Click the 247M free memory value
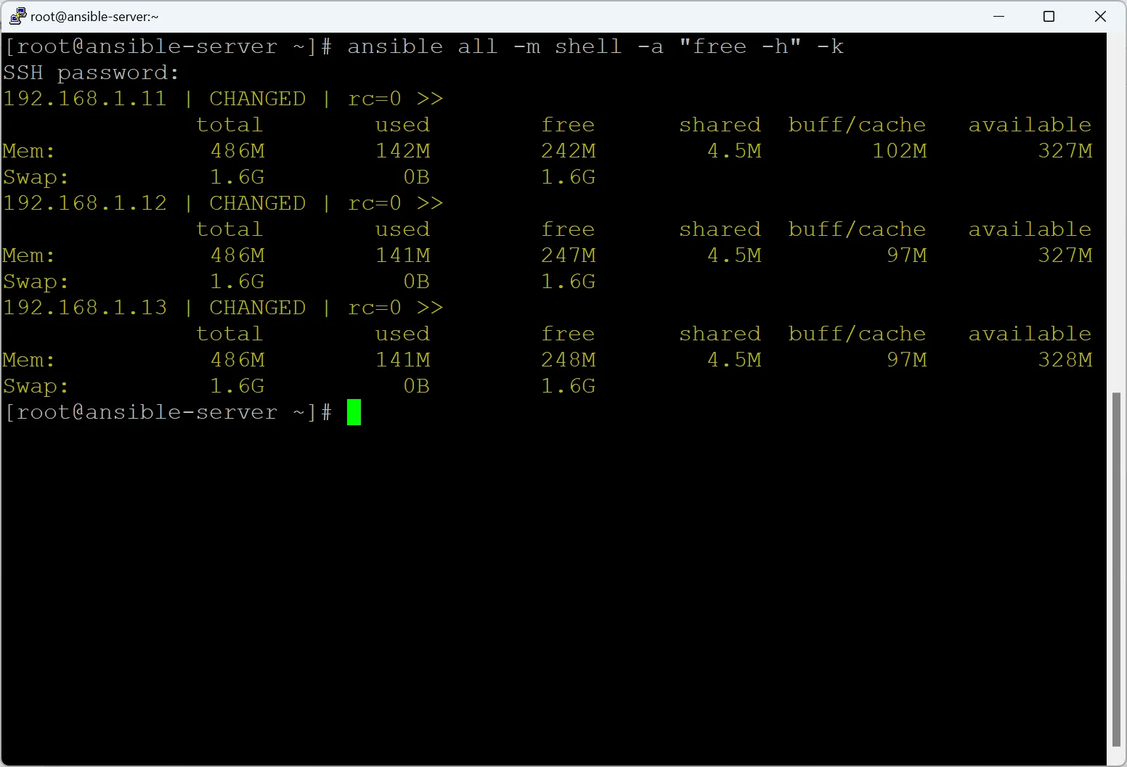Screen dimensions: 1127x767 pyautogui.click(x=568, y=255)
